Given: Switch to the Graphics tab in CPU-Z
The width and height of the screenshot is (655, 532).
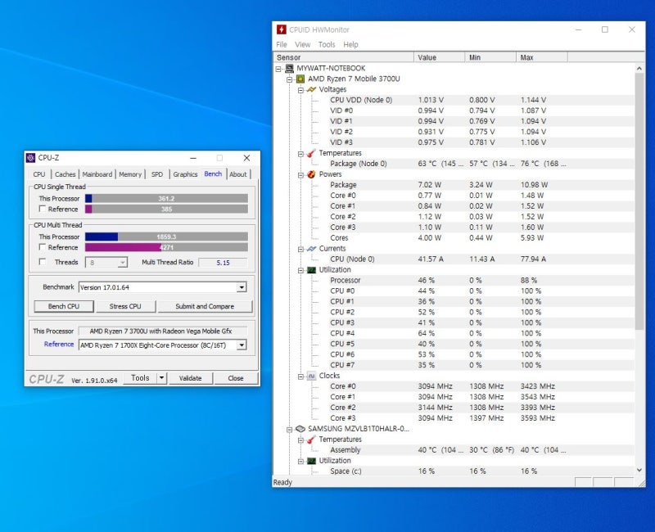Looking at the screenshot, I should (185, 174).
